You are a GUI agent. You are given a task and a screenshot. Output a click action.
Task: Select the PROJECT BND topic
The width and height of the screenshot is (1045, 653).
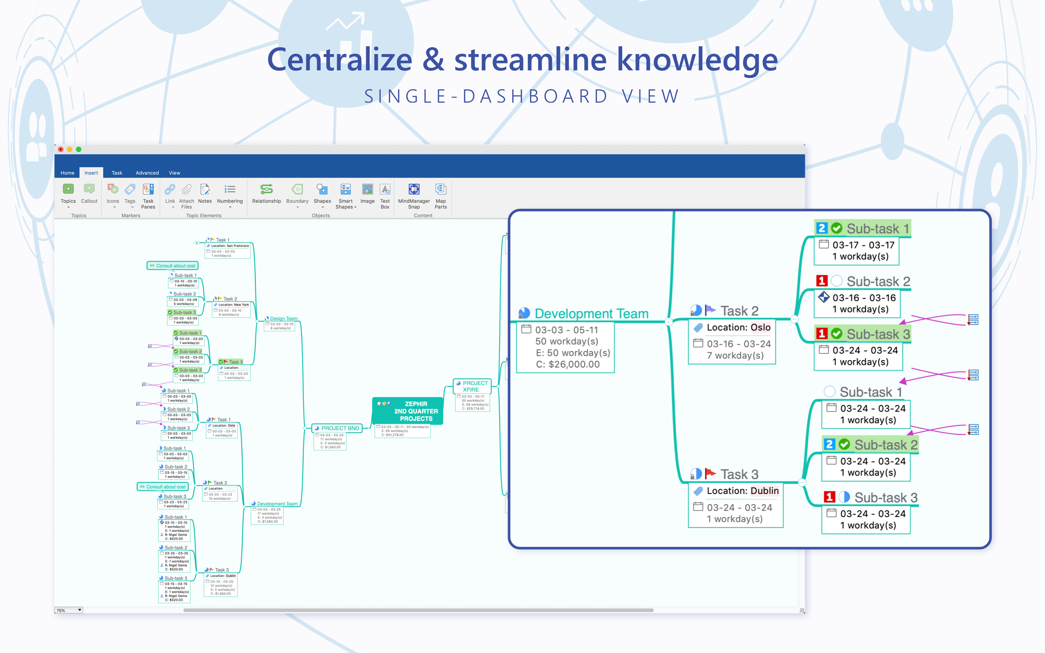[337, 428]
